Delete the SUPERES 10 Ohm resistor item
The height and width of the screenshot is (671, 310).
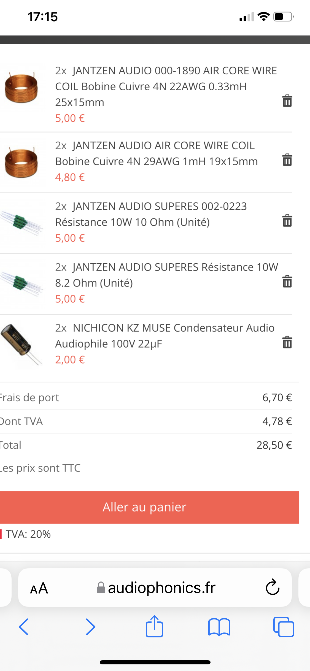pyautogui.click(x=287, y=221)
